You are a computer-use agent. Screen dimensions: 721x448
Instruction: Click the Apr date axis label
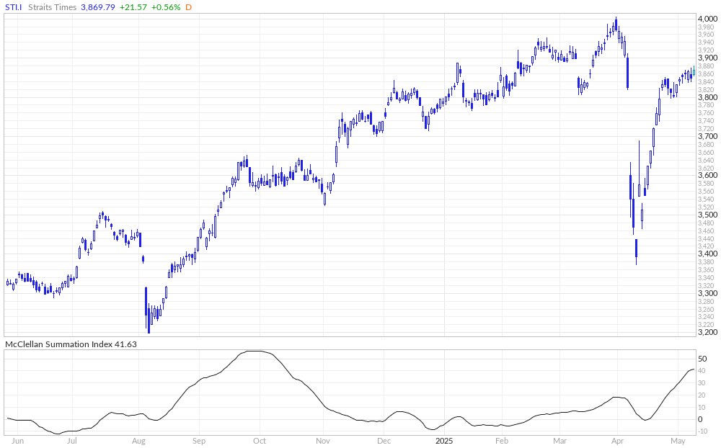click(617, 441)
